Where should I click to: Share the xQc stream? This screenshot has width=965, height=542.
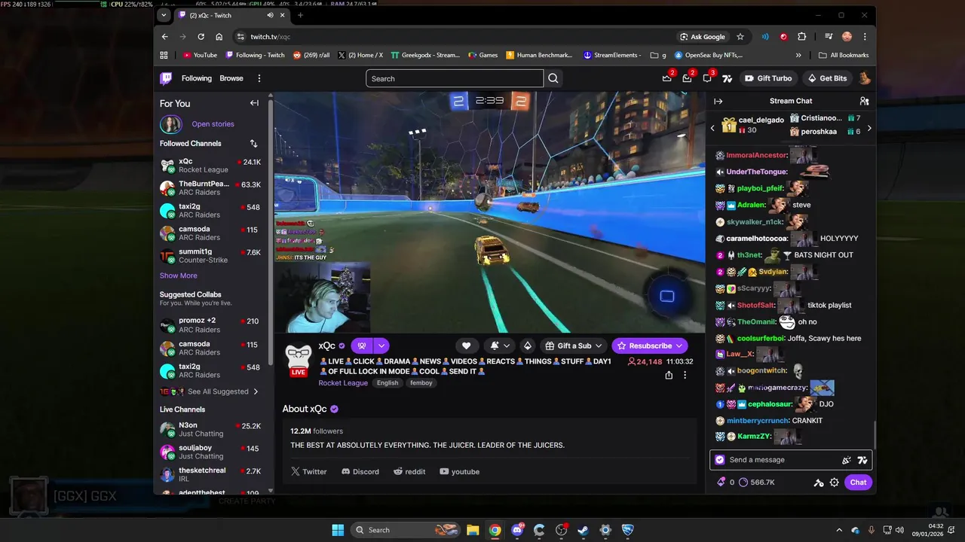click(x=669, y=375)
